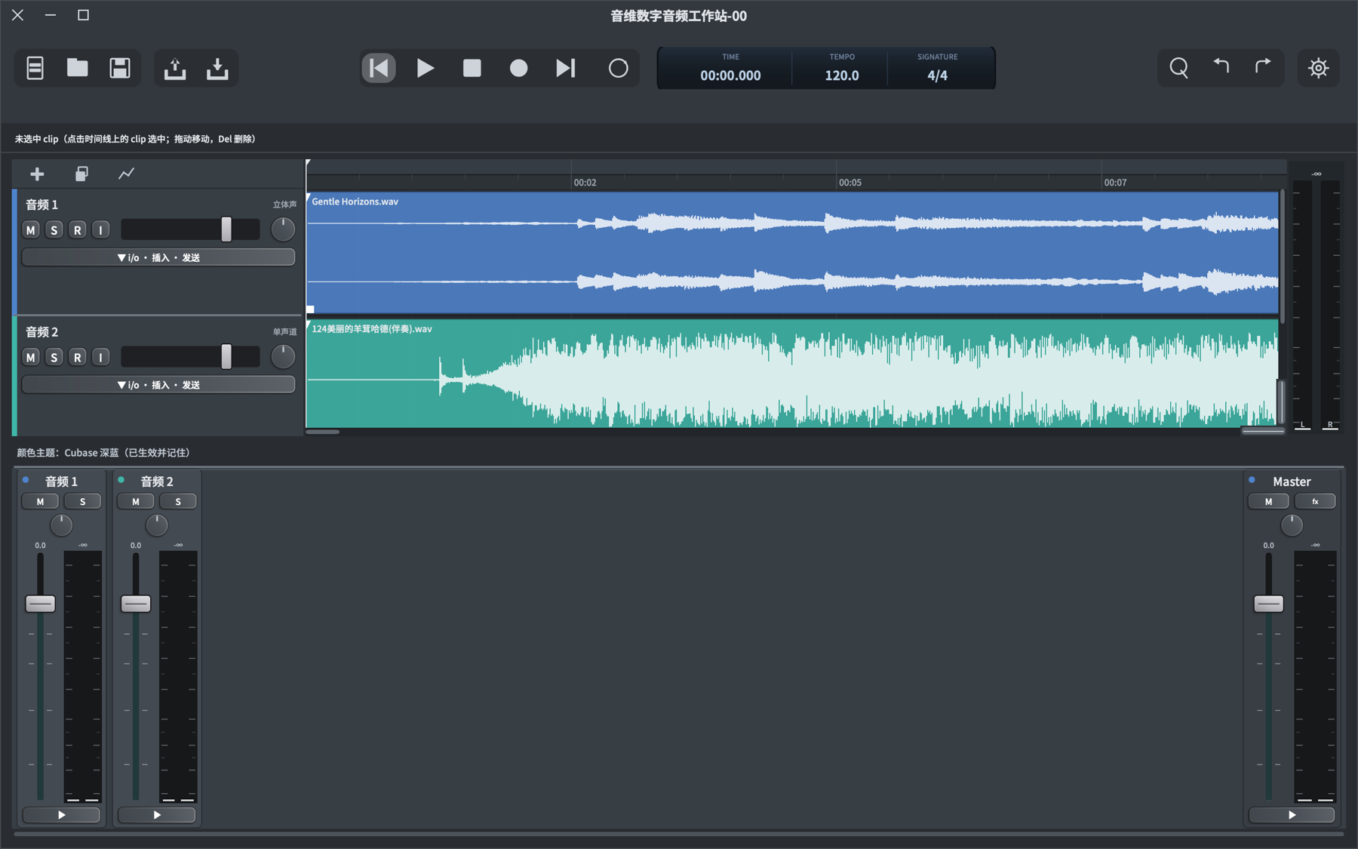
Task: Click the add track plus icon
Action: click(x=37, y=174)
